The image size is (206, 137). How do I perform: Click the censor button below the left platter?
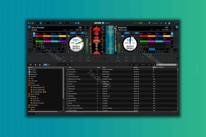[x=68, y=52]
